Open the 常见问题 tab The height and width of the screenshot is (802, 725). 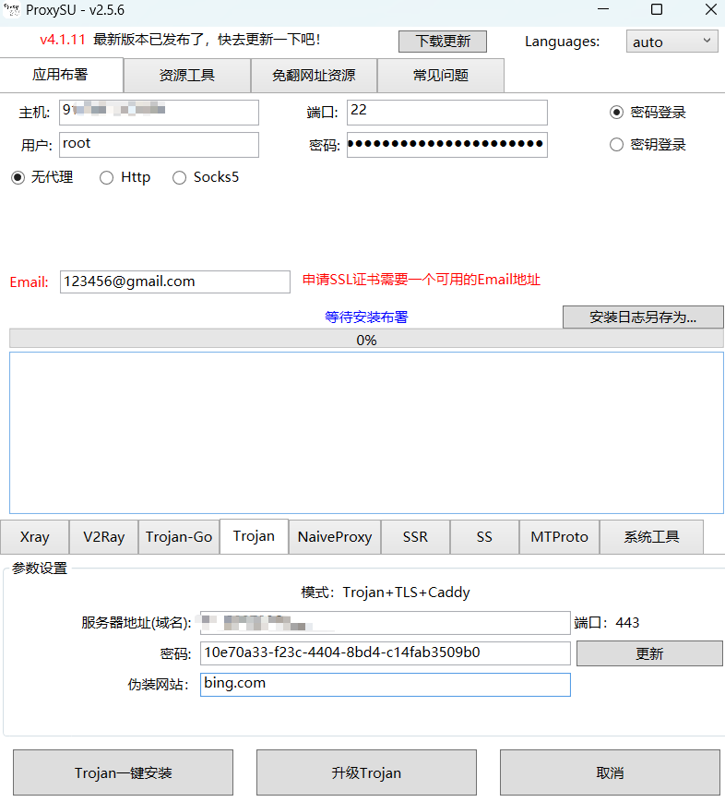pyautogui.click(x=440, y=76)
